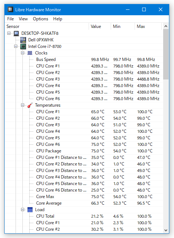Viewport: 174px width, 238px height.
Task: Close the Libre Hardware Monitor window
Action: coord(161,9)
